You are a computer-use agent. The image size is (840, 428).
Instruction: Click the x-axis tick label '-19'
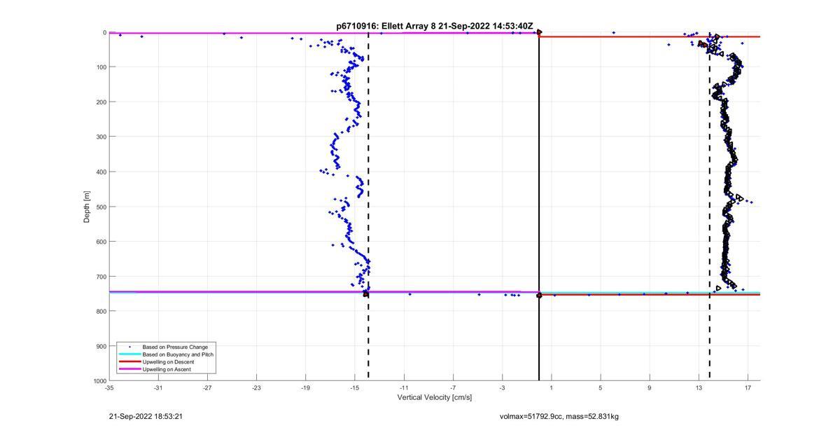point(305,387)
